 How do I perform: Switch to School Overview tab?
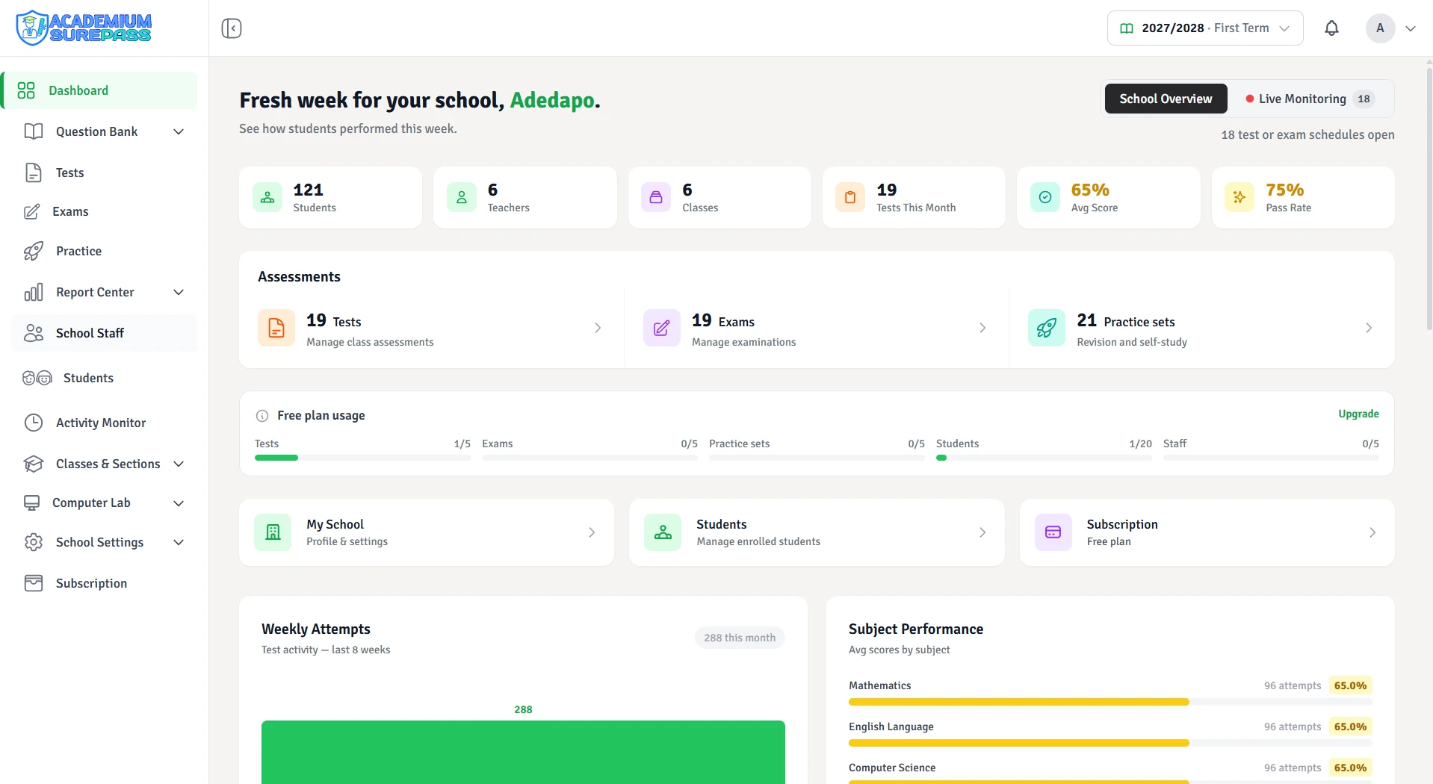click(1166, 99)
